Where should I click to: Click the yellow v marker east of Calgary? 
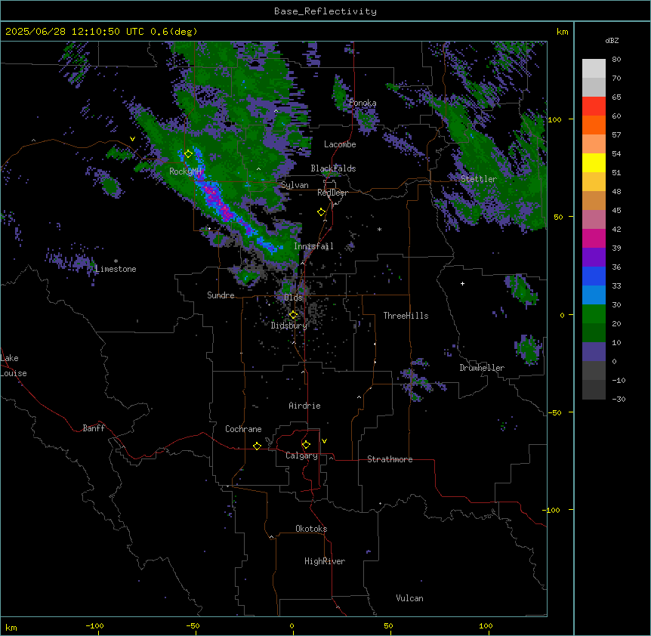[x=324, y=441]
